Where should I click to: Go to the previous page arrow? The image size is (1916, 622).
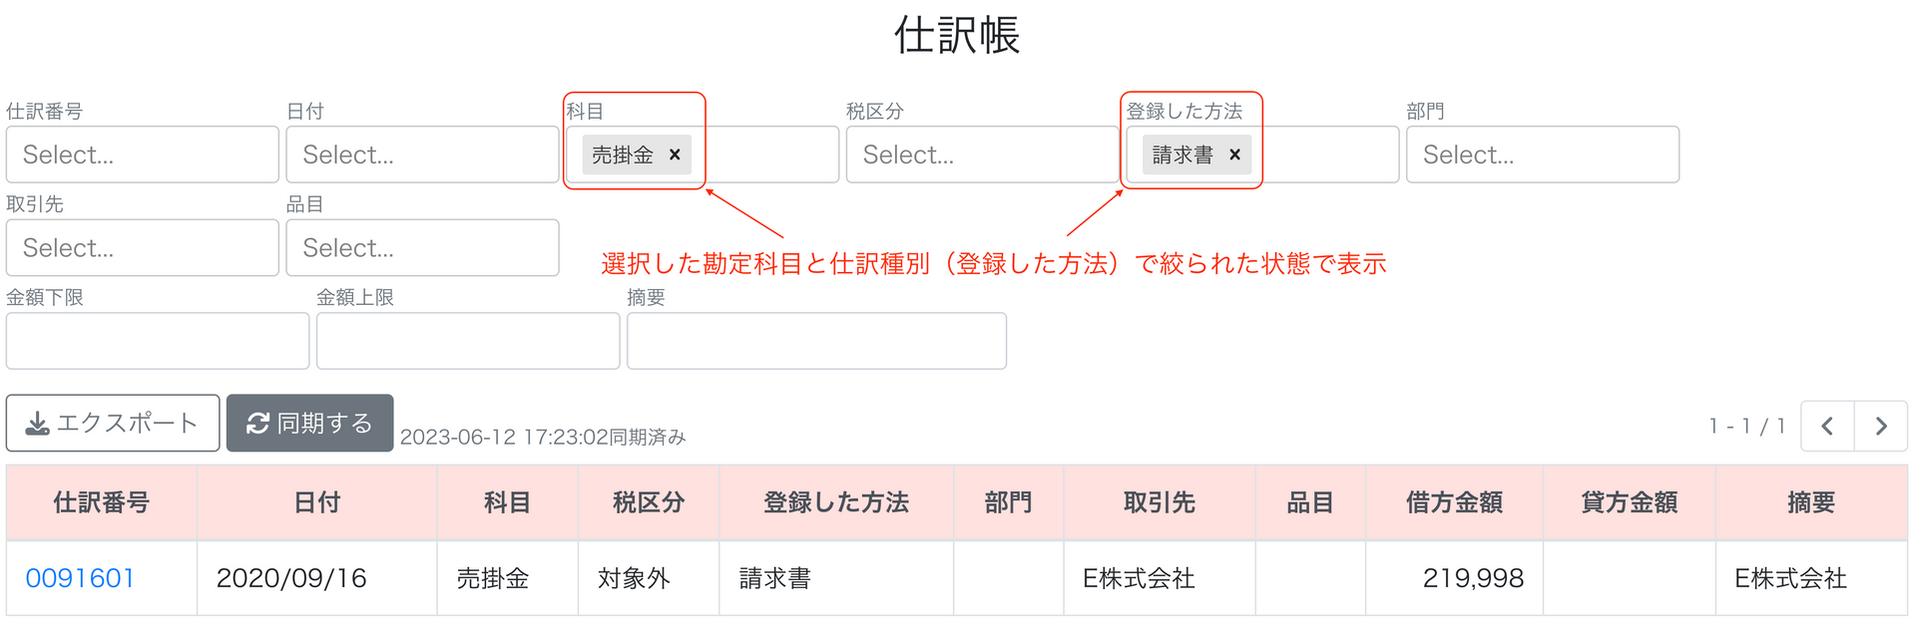point(1827,426)
